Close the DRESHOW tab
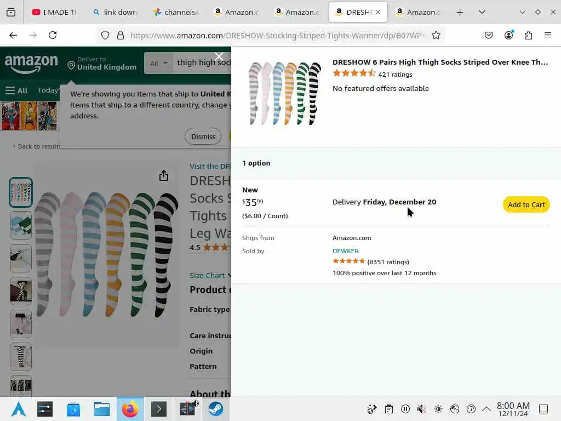561x421 pixels. pos(378,12)
